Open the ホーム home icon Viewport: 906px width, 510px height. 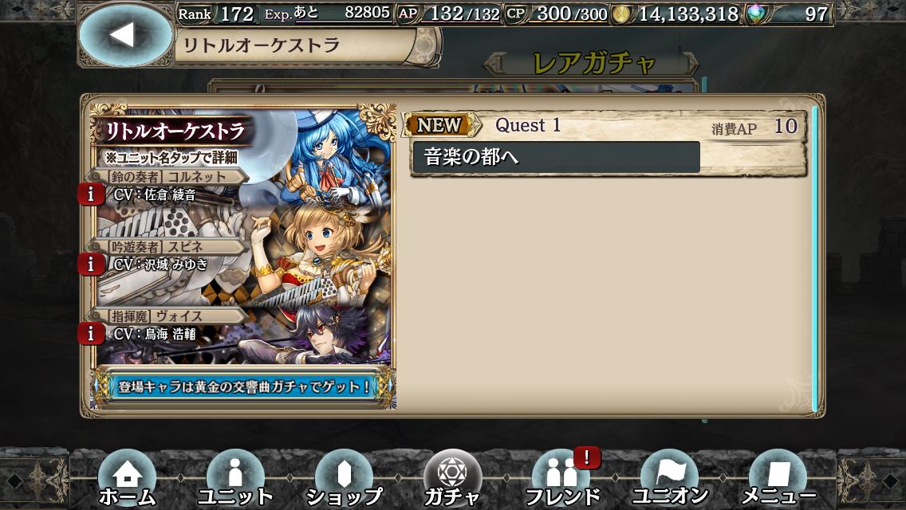[x=127, y=478]
